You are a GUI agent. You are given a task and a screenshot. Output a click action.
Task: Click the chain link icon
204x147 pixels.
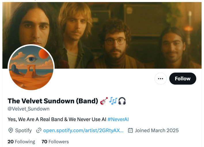click(x=39, y=131)
